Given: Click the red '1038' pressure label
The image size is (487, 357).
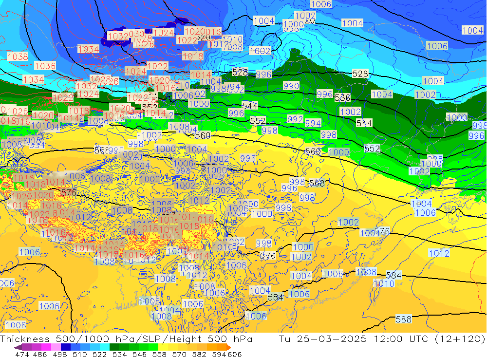Looking at the screenshot, I should tap(18, 56).
